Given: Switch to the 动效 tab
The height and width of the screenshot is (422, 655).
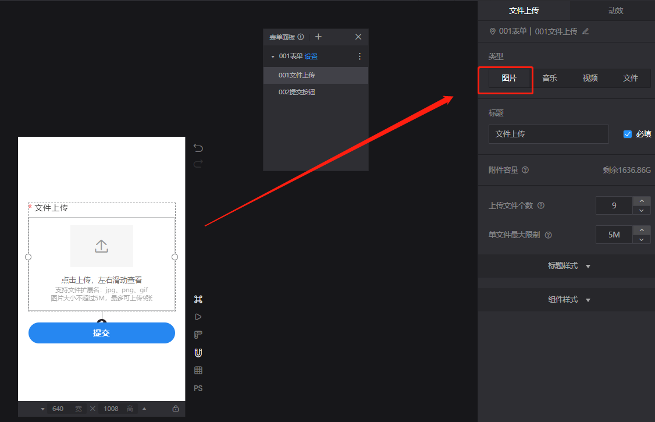Looking at the screenshot, I should (615, 10).
